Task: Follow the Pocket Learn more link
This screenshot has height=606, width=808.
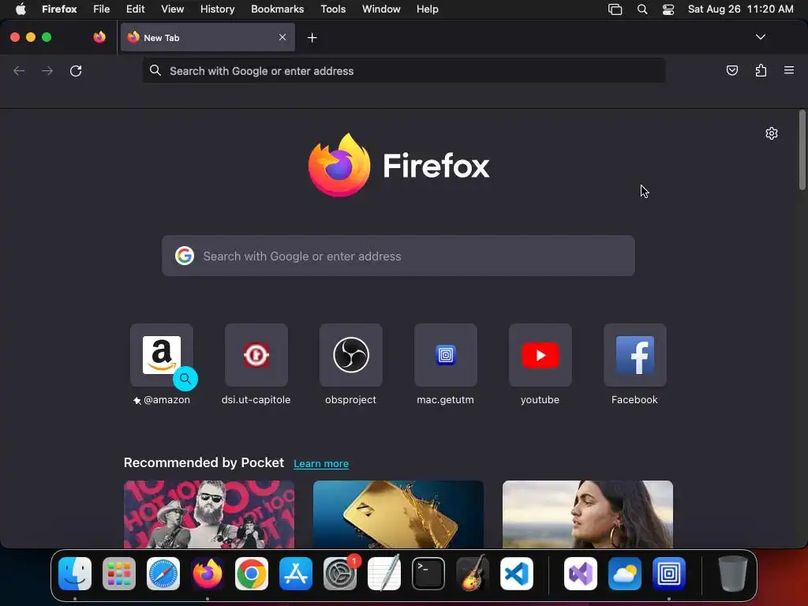Action: 321,463
